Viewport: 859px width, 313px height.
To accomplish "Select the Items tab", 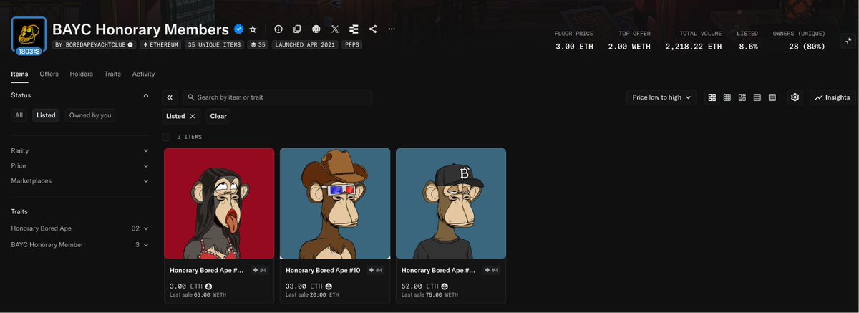I will (x=19, y=74).
